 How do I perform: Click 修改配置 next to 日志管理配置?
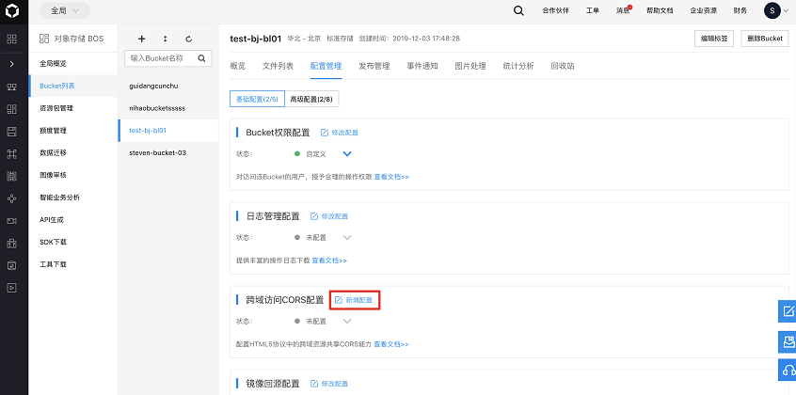pos(335,216)
